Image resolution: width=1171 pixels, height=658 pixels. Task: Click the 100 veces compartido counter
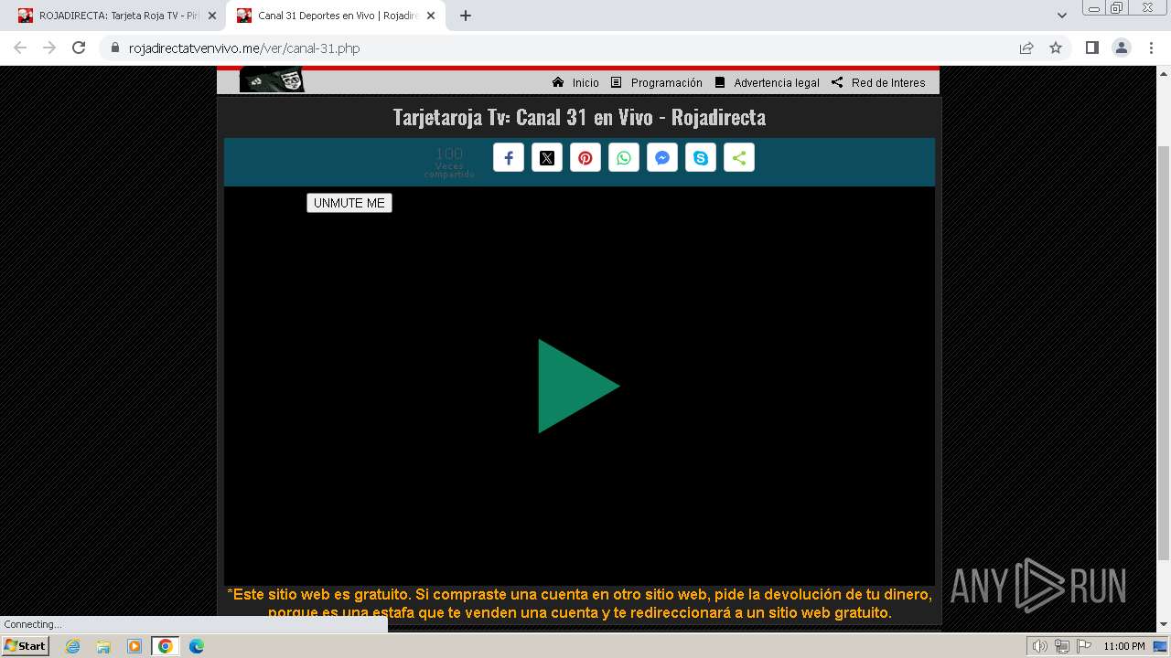coord(449,162)
